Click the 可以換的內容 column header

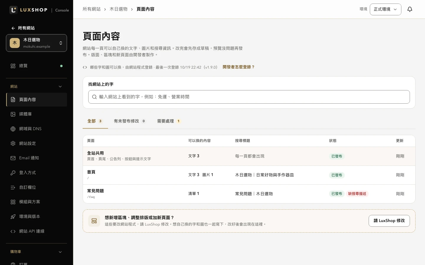pos(200,141)
